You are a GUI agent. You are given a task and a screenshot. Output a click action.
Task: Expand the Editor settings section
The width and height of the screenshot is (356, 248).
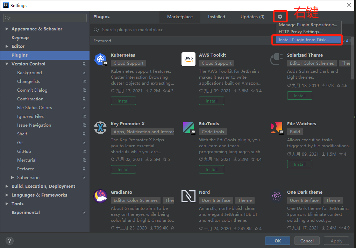coord(7,46)
